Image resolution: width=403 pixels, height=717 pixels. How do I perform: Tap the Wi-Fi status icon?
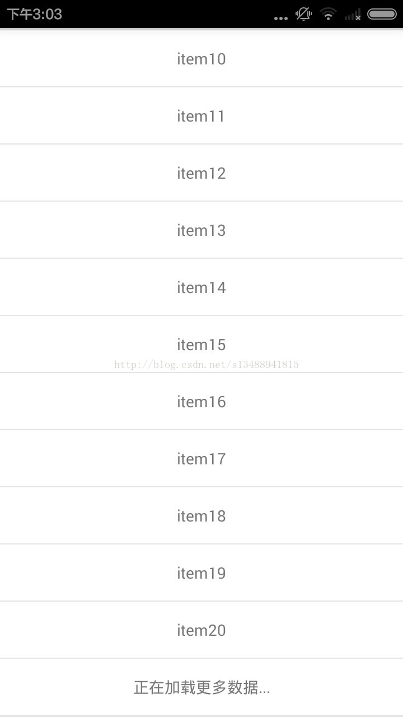pos(329,15)
